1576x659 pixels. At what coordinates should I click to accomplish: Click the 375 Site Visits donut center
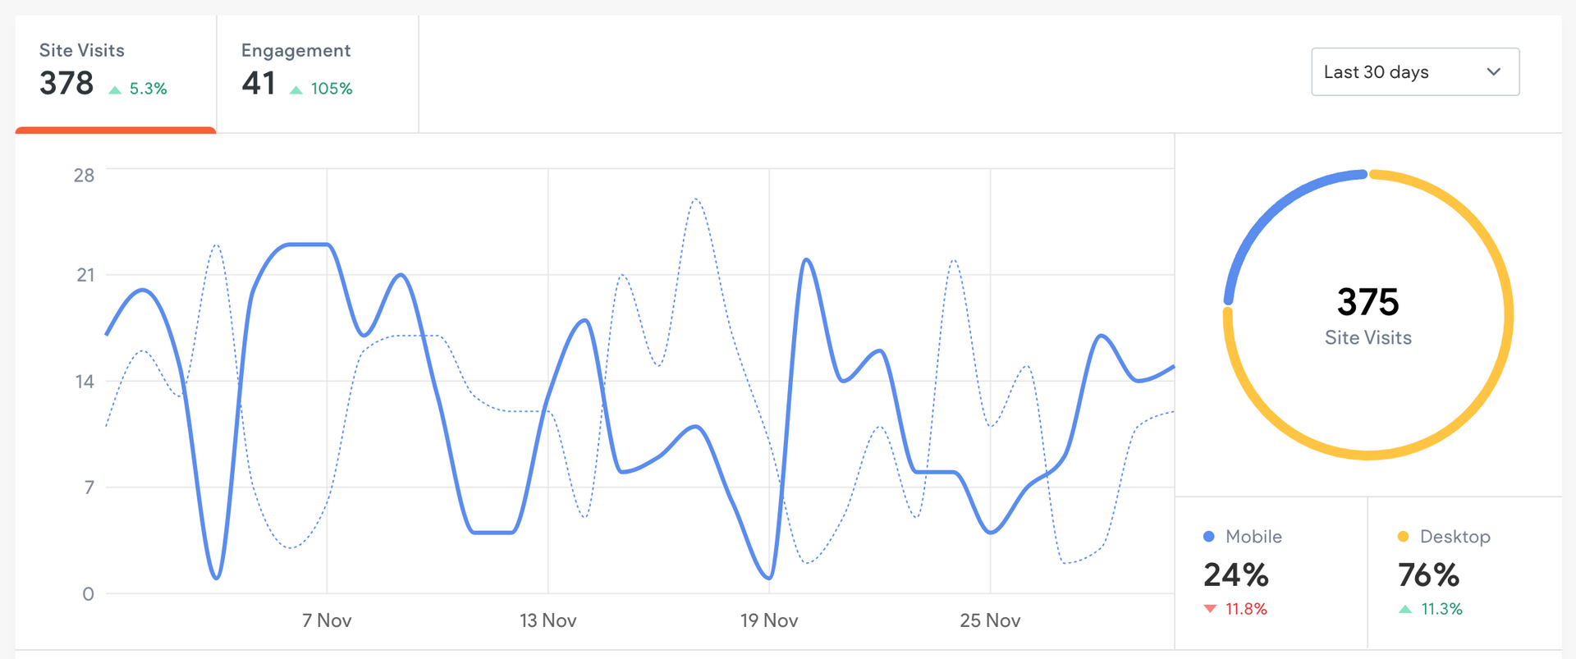(x=1368, y=315)
